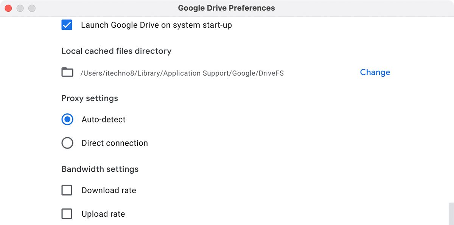This screenshot has height=225, width=454.
Task: Close the Google Drive Preferences window
Action: [8, 8]
